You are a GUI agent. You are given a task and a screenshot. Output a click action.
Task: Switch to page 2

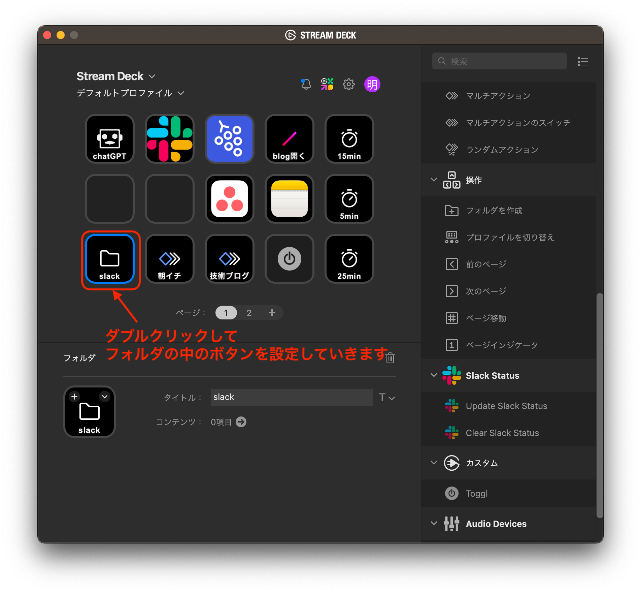tap(249, 313)
